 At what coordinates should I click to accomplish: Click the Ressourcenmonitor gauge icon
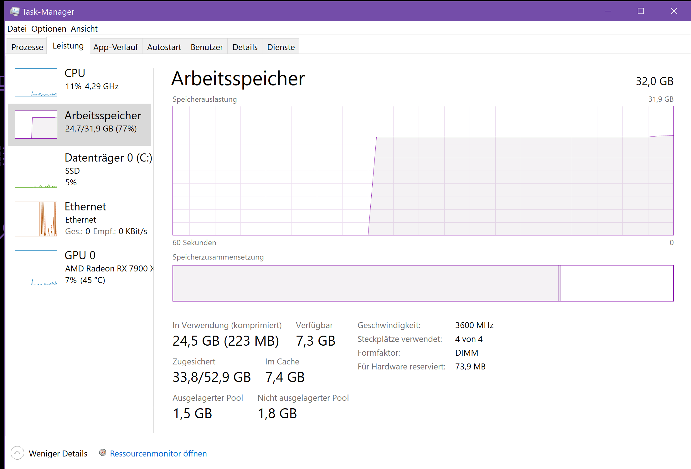(x=103, y=453)
